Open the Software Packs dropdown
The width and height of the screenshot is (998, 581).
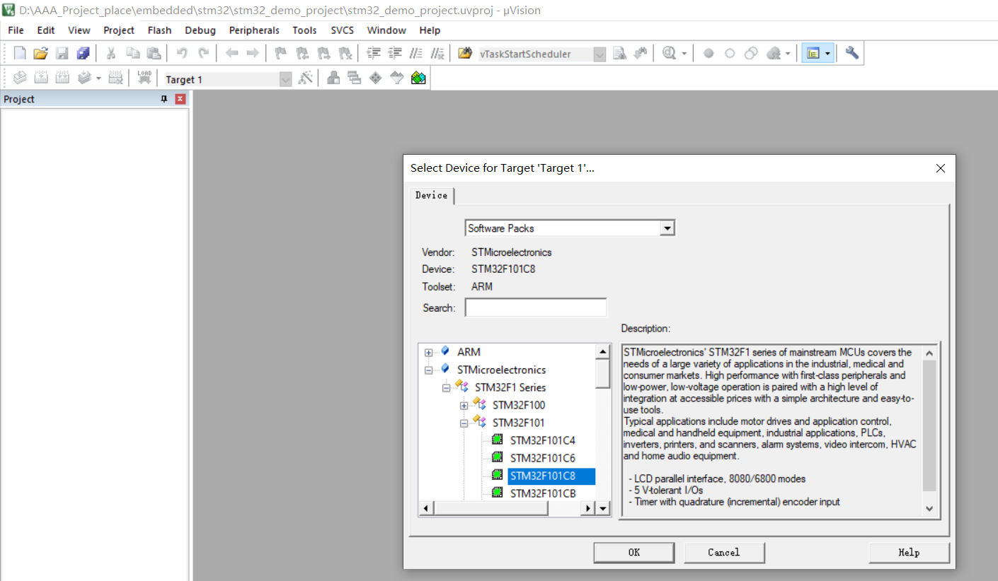666,228
